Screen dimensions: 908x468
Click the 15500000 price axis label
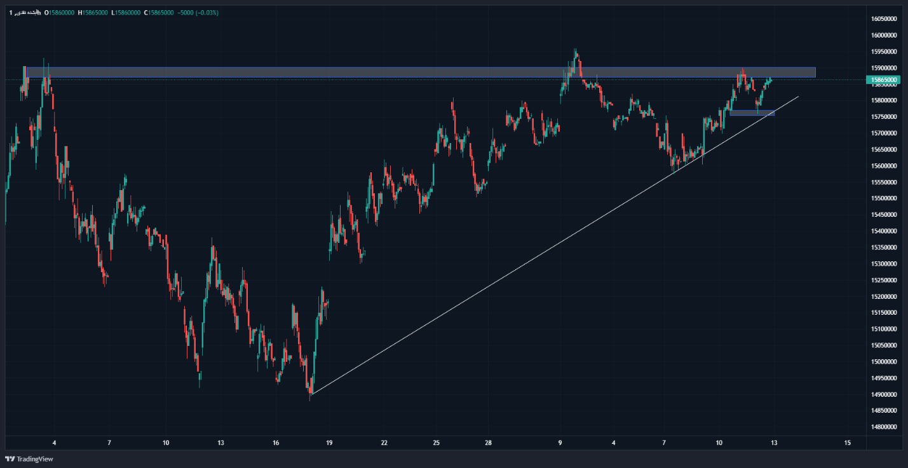click(884, 198)
